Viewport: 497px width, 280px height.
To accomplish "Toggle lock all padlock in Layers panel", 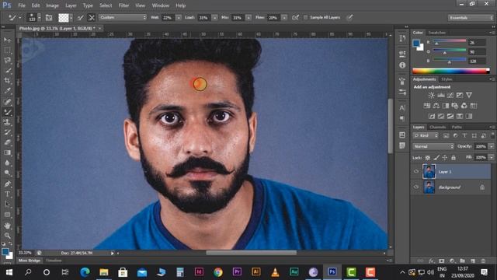I will (454, 157).
